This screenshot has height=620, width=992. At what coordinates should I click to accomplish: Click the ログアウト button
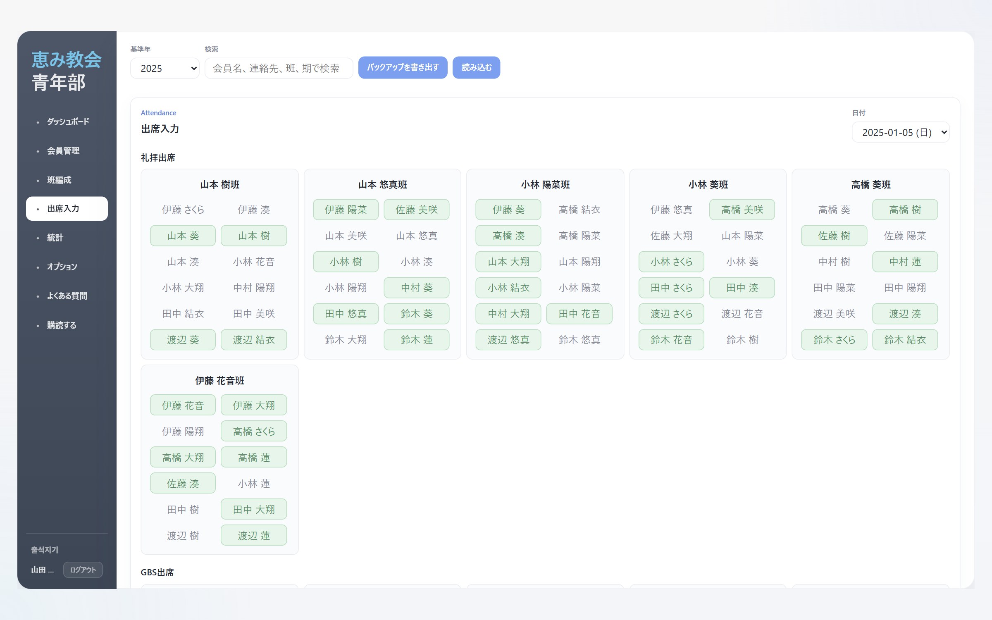(83, 570)
